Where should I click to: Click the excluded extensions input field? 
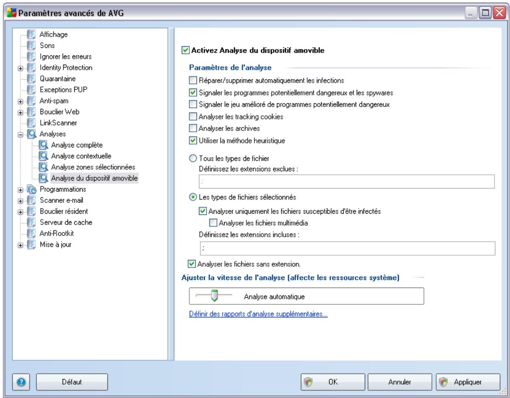(x=347, y=181)
